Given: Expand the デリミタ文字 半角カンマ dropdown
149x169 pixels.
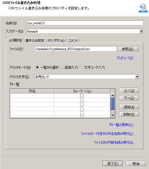Looking at the screenshot, I should [x=137, y=77].
